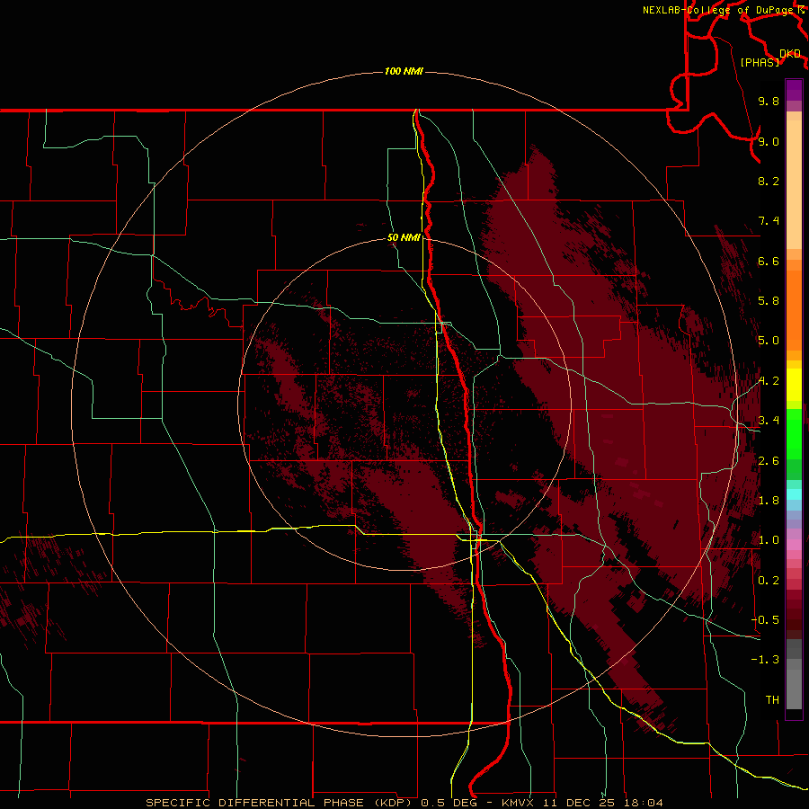Pick the cyan segment of the color scale

pyautogui.click(x=794, y=494)
